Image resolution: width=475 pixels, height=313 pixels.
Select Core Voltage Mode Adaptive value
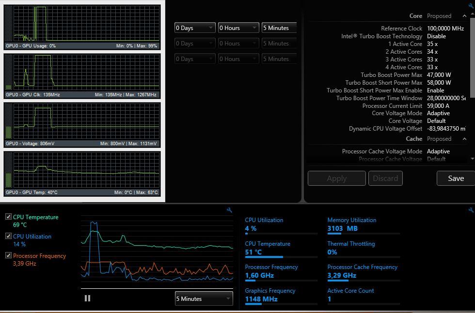click(438, 113)
